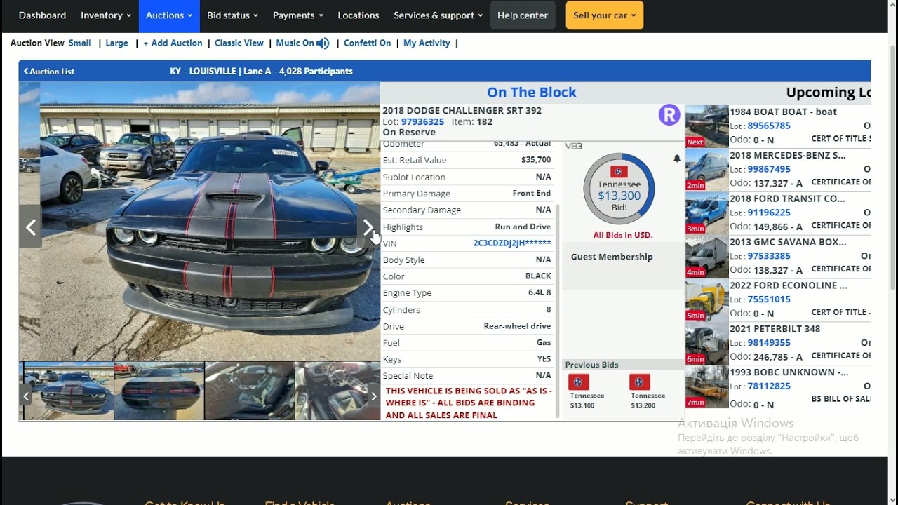Show the next vehicle photo arrow
The image size is (898, 505).
(x=368, y=227)
